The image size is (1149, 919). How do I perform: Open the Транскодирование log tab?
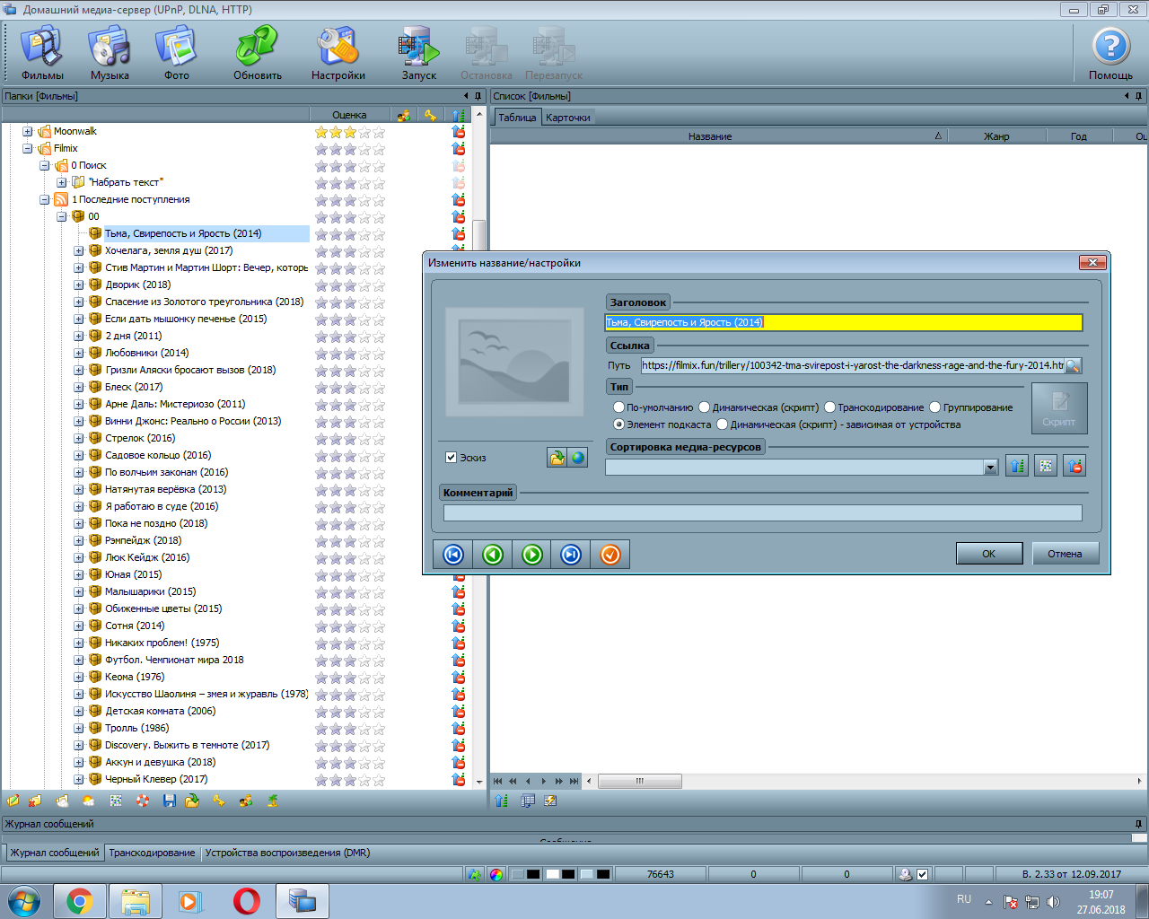[x=152, y=853]
